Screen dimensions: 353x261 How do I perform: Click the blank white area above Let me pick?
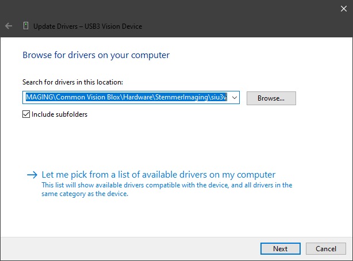coord(172,144)
